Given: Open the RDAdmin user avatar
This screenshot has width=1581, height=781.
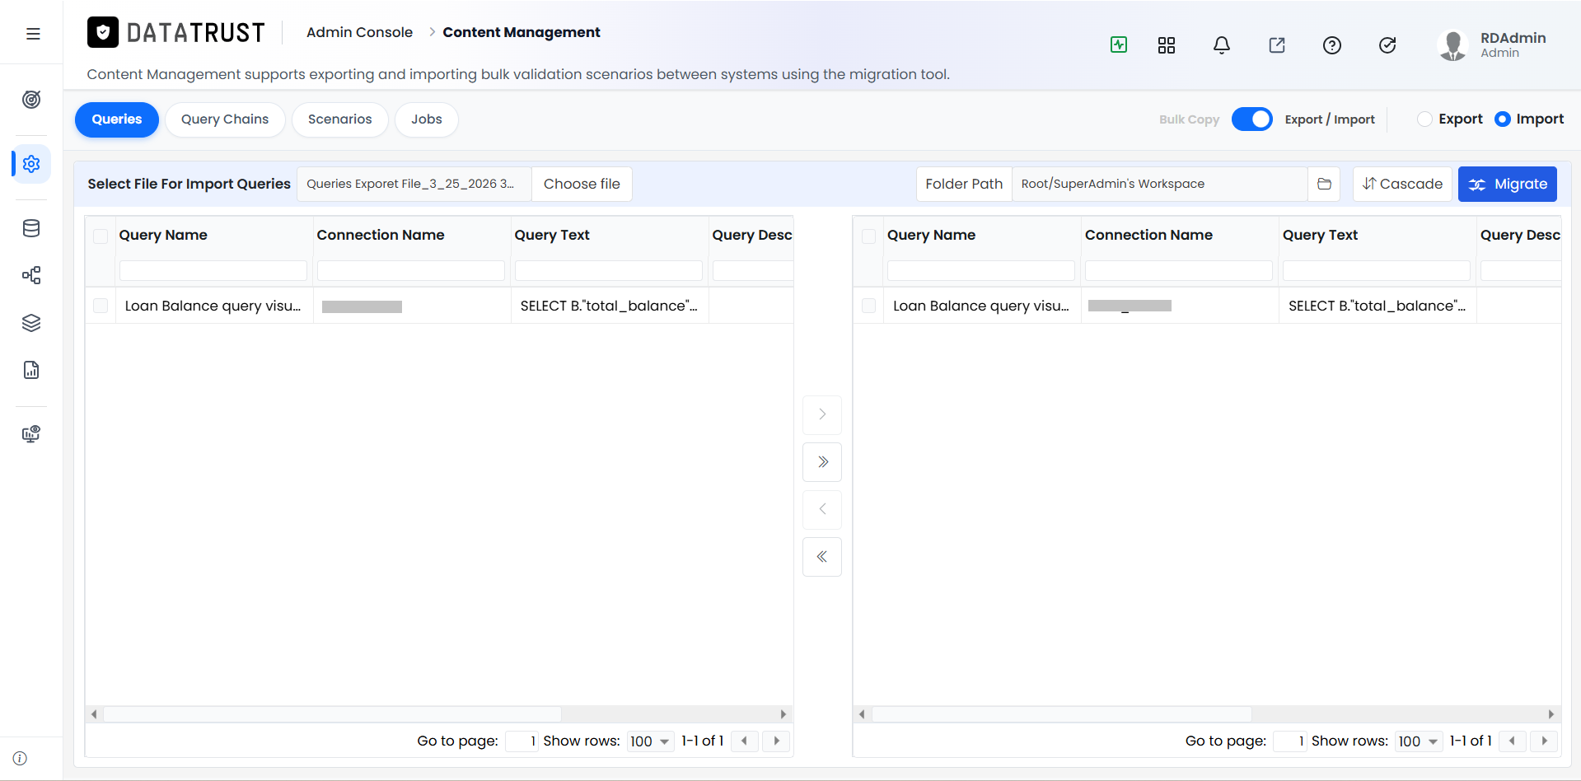Looking at the screenshot, I should click(x=1452, y=45).
